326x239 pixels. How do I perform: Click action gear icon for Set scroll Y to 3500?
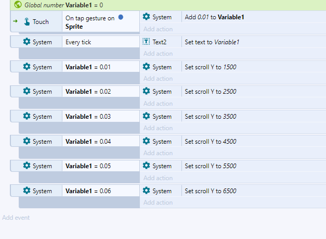pos(147,116)
